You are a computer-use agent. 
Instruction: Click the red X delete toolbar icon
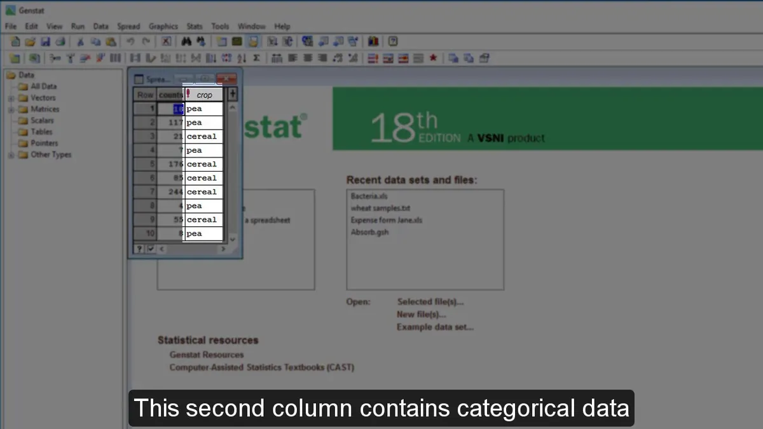click(x=166, y=42)
